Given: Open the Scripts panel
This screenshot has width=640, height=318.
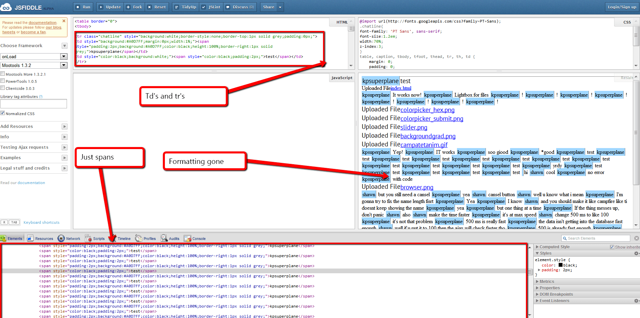Looking at the screenshot, I should point(98,238).
